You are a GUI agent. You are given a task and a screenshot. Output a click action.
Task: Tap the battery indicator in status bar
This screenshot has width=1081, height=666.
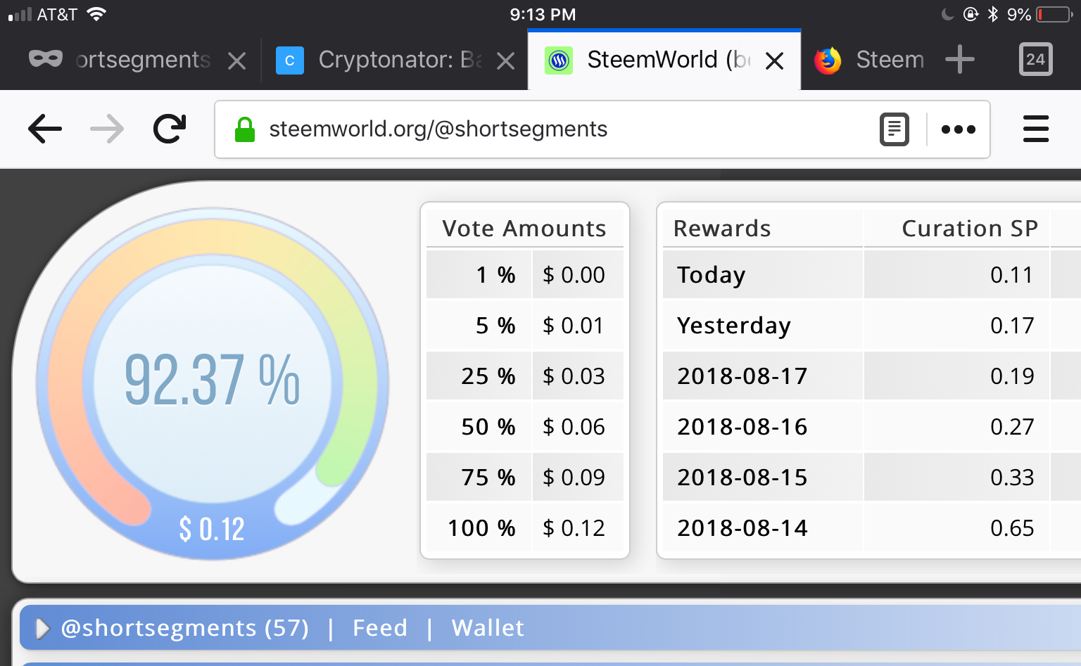click(x=1054, y=14)
